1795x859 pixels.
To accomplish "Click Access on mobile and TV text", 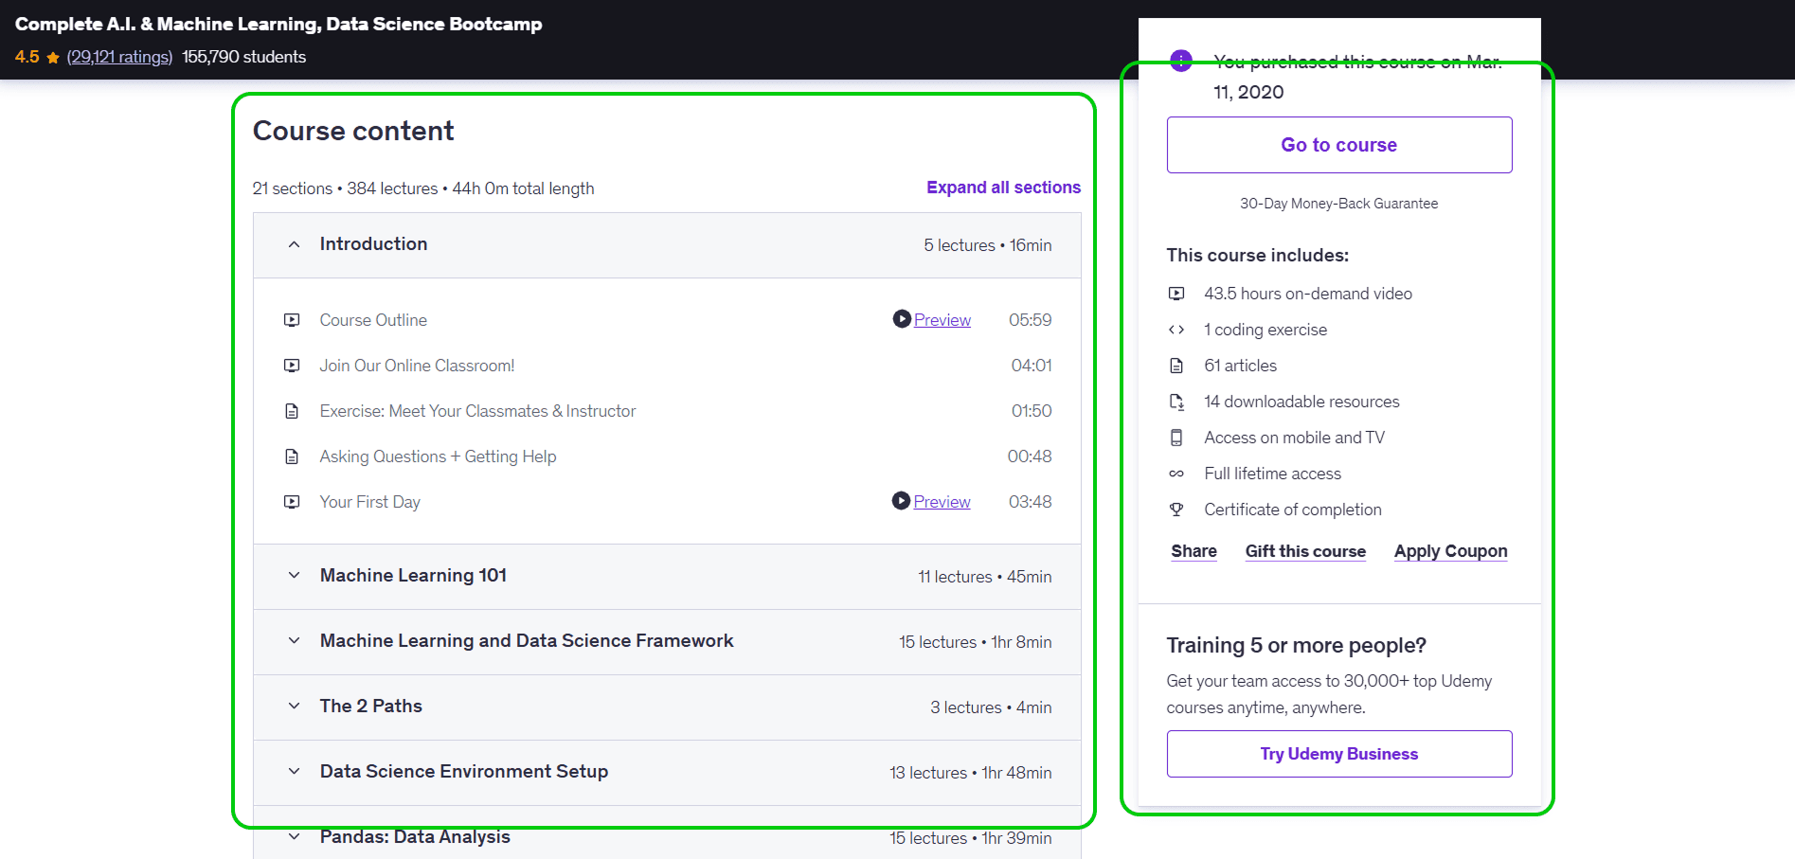I will (x=1294, y=438).
